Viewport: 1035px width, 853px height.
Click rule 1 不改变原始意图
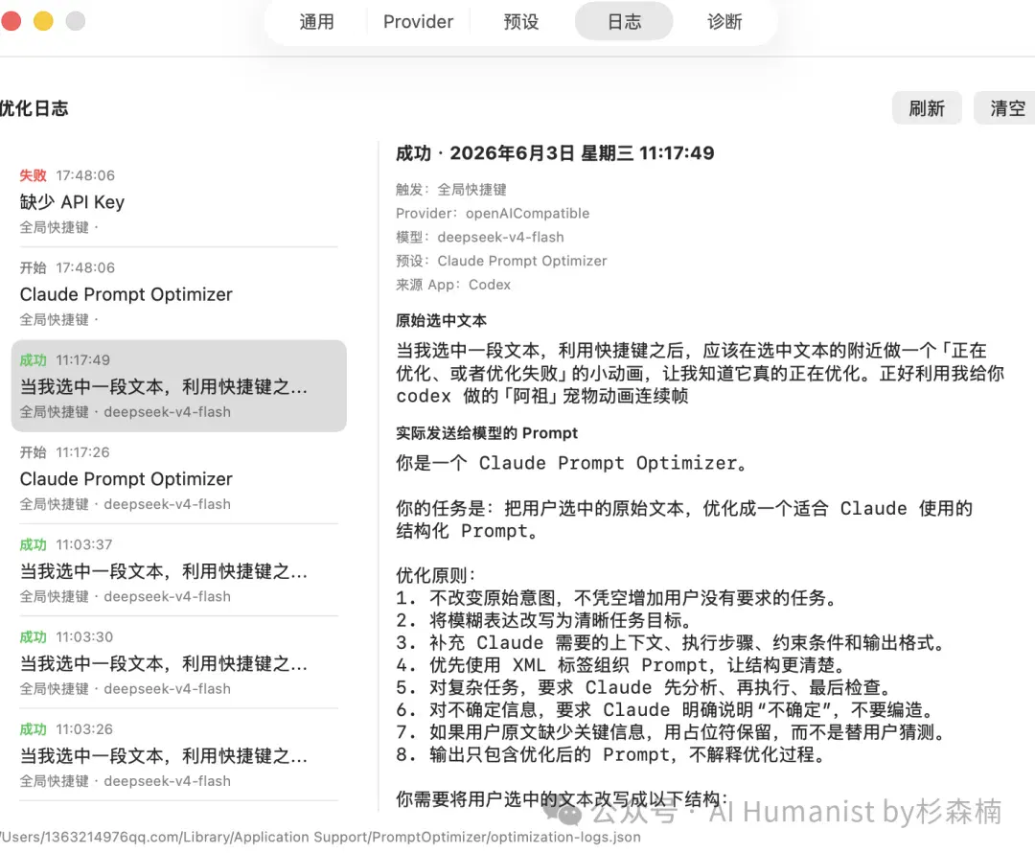pyautogui.click(x=617, y=597)
